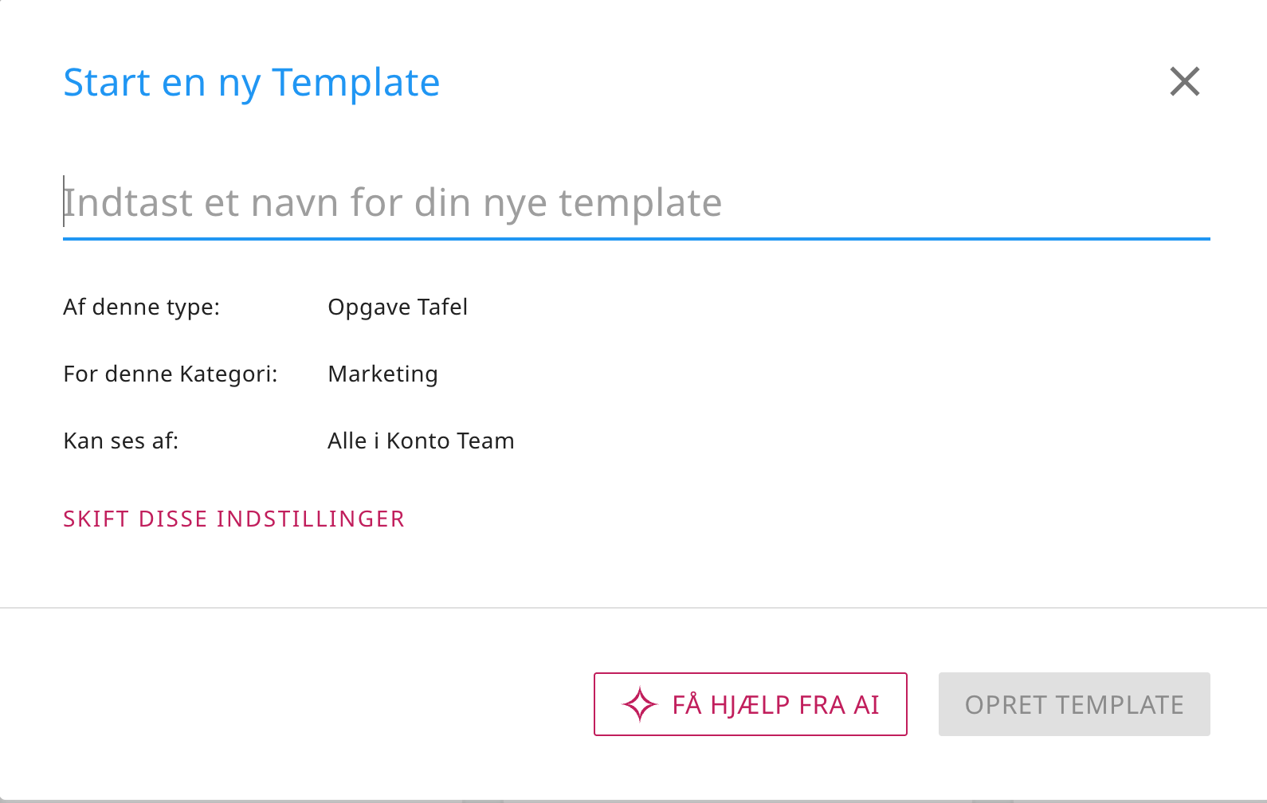Click the text cursor in name field
Screen dimensions: 1267x803
point(64,202)
